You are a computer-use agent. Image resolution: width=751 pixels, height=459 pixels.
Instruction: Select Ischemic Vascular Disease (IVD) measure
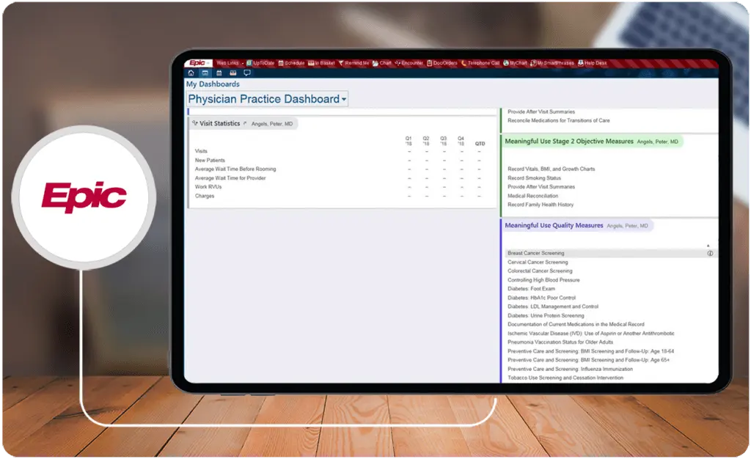pyautogui.click(x=591, y=333)
